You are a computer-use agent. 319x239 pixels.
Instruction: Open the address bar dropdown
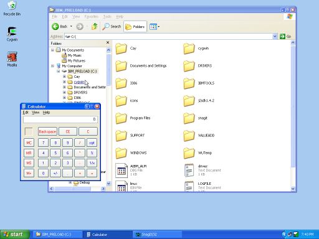pyautogui.click(x=275, y=37)
